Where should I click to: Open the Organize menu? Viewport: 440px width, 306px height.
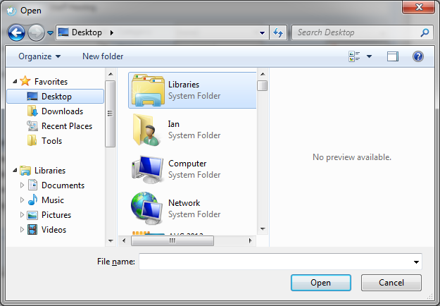[39, 56]
